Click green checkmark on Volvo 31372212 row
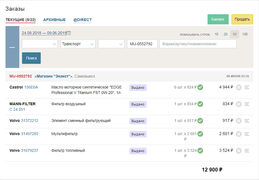This screenshot has height=180, width=259. click(200, 121)
